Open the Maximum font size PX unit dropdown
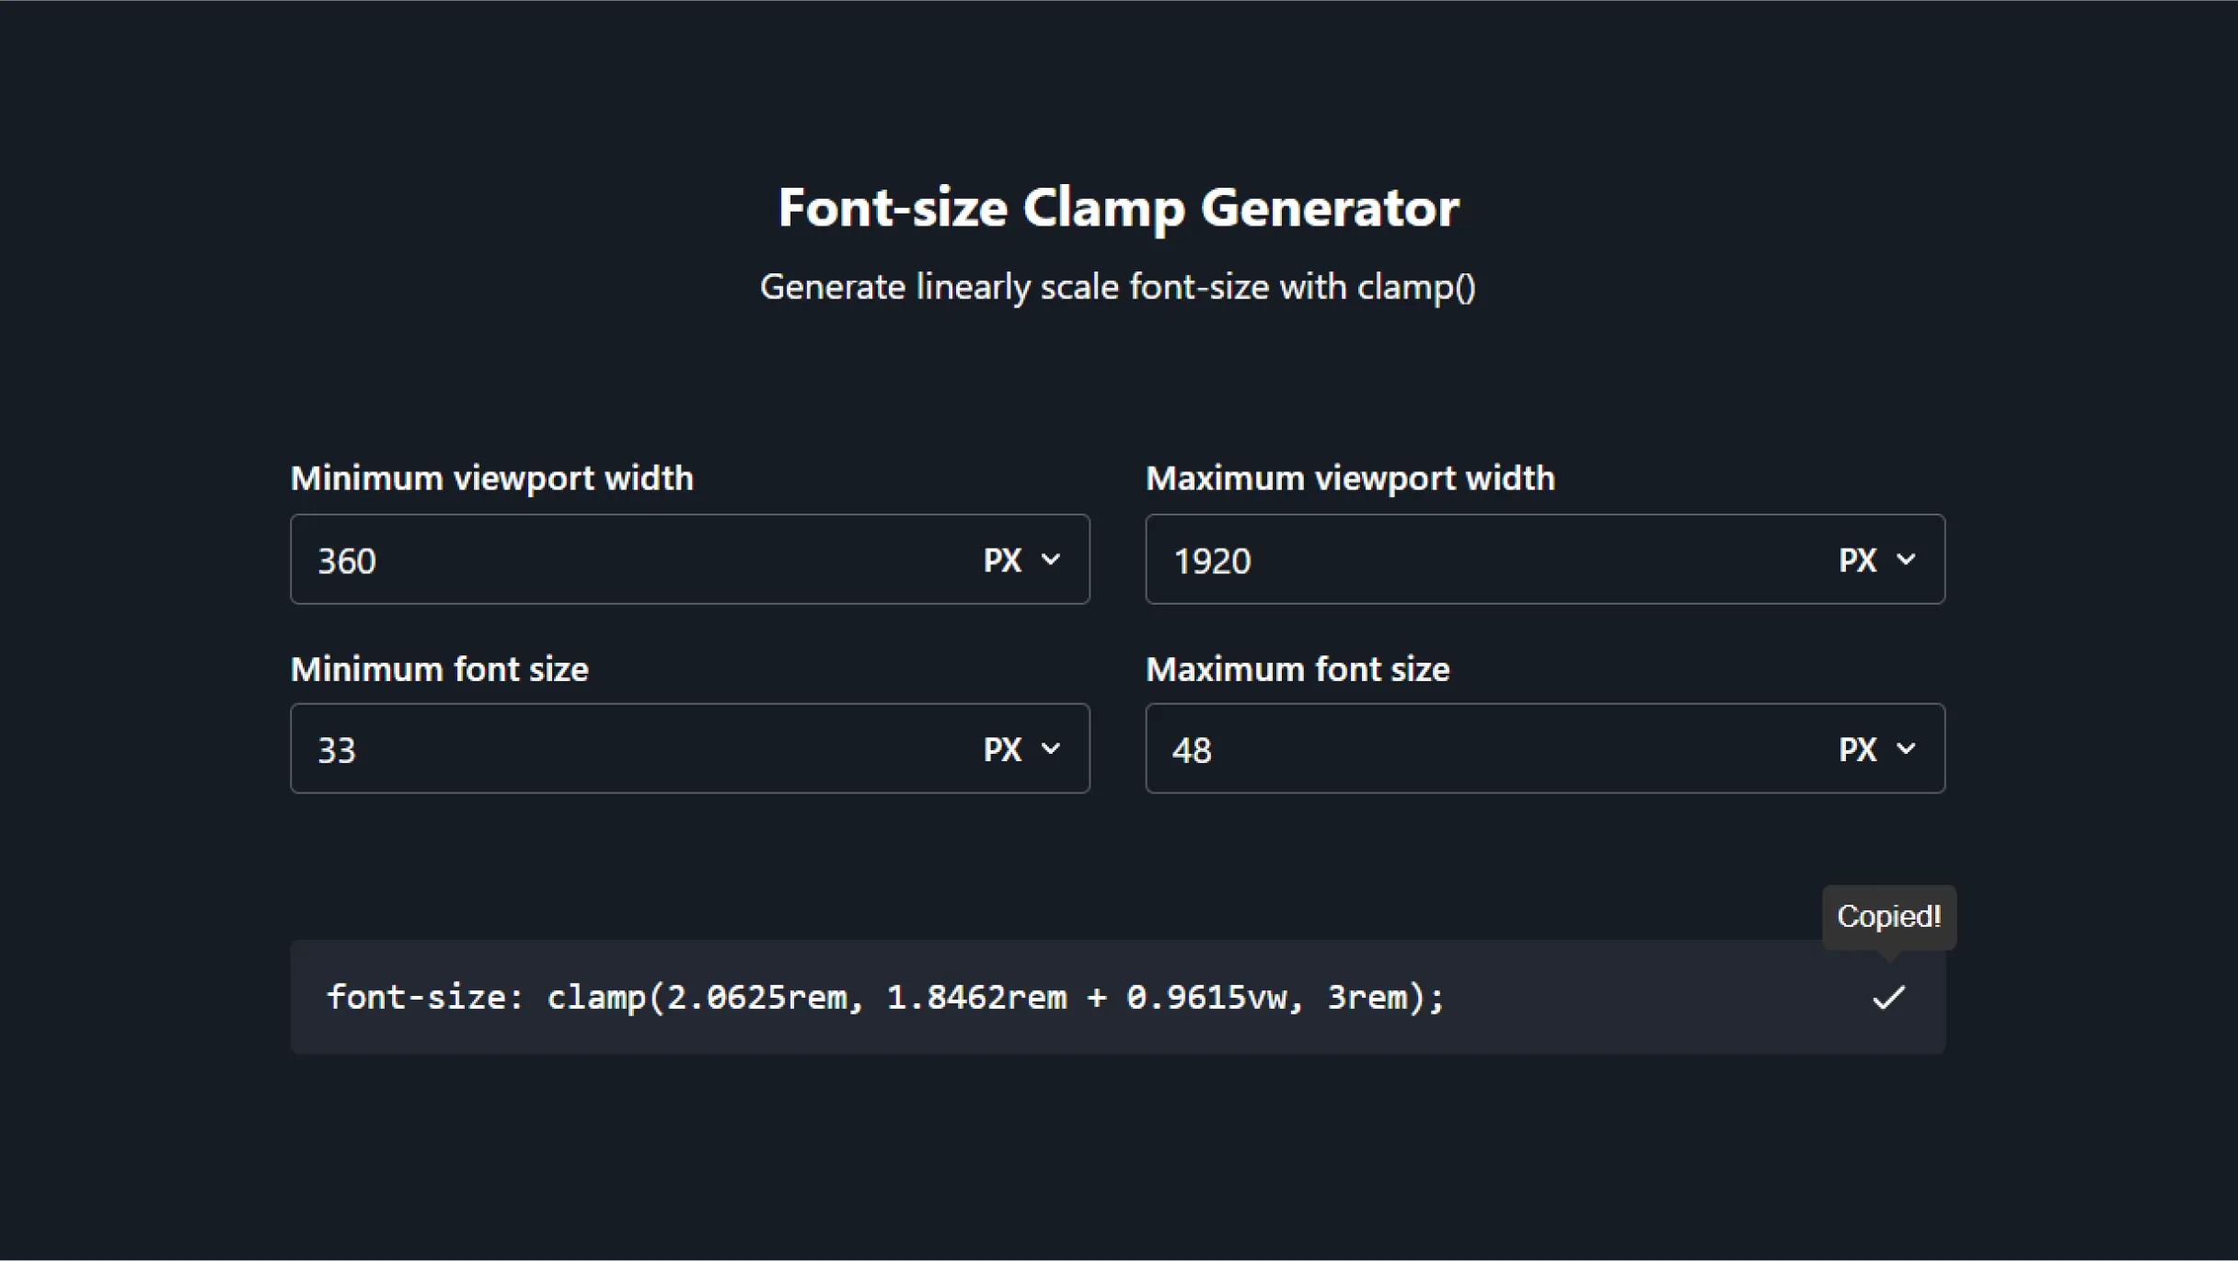The image size is (2238, 1261). 1877,749
